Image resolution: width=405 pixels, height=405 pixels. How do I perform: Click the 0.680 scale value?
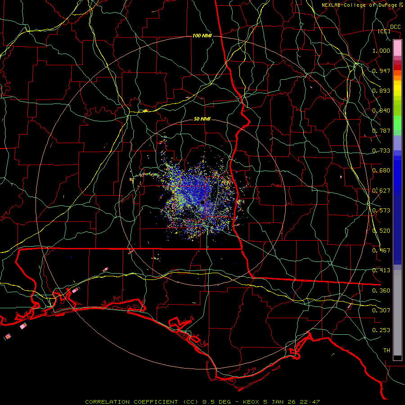point(381,171)
